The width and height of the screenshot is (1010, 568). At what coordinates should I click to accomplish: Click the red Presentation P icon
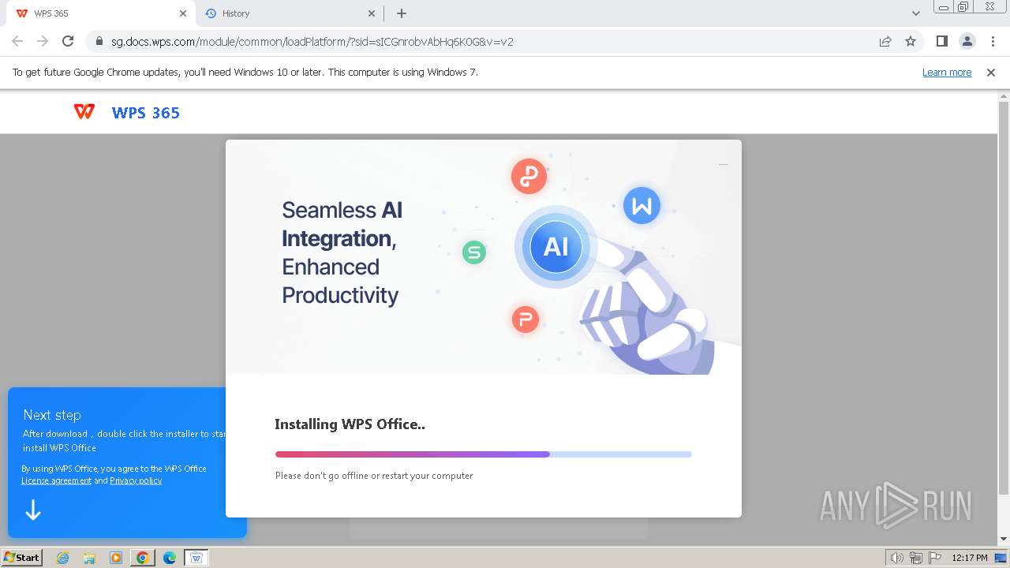(525, 319)
